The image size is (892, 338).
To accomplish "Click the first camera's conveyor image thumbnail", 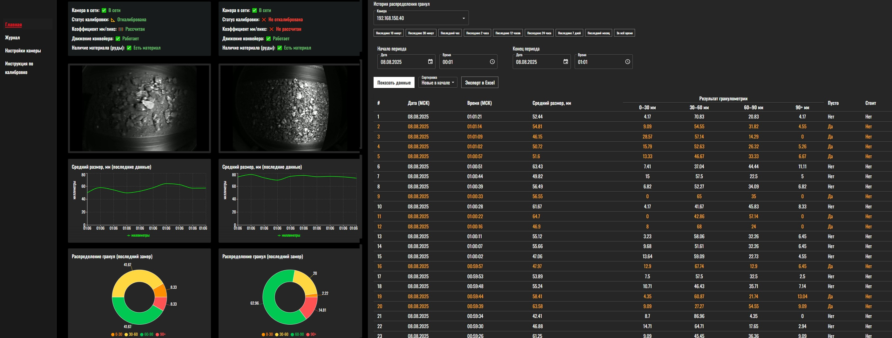I will (x=139, y=108).
